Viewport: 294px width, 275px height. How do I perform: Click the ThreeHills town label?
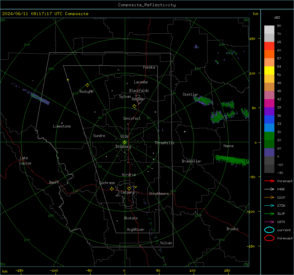pos(164,143)
